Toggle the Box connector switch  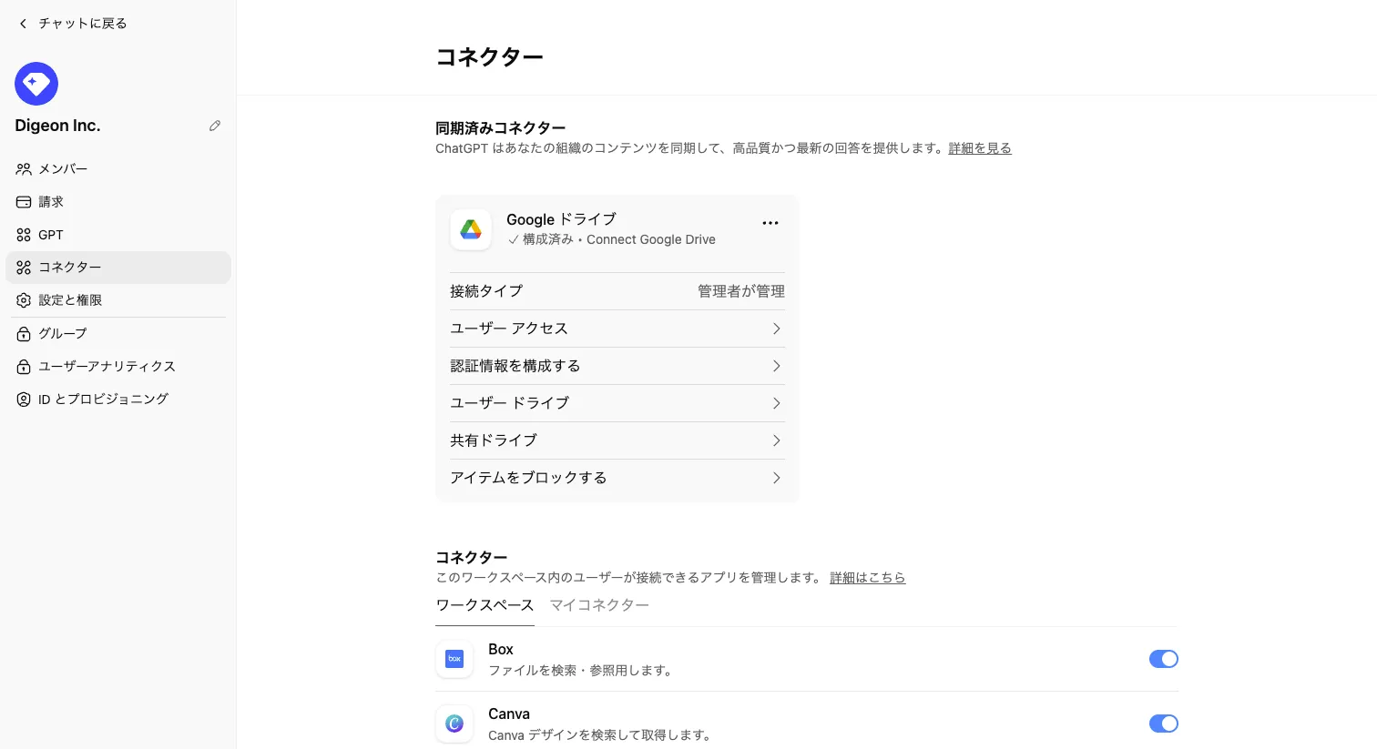coord(1163,659)
